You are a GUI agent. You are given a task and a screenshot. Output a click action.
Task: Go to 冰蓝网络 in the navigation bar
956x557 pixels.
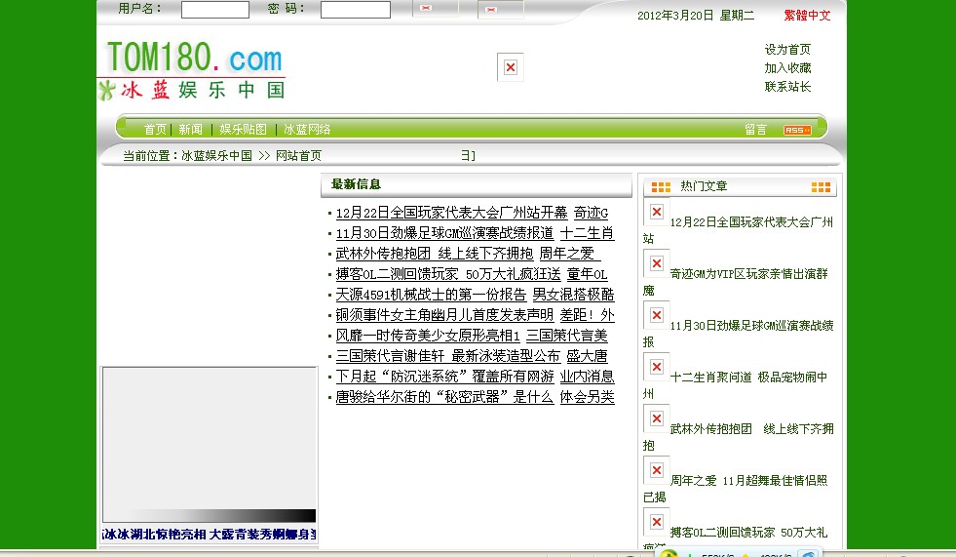tap(307, 130)
